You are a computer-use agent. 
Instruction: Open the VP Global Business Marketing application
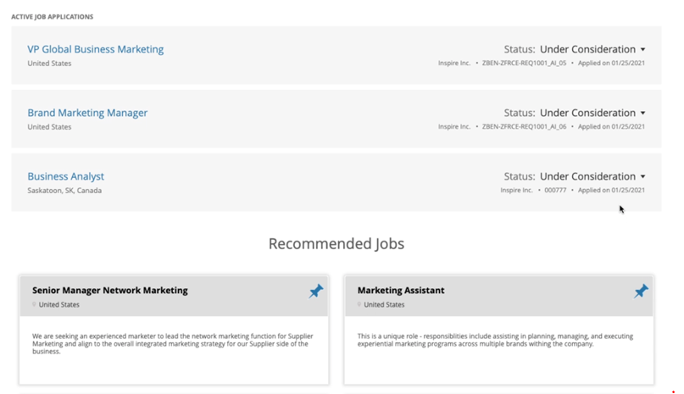click(95, 49)
